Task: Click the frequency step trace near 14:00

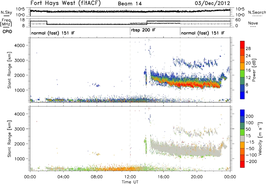Action: [147, 23]
